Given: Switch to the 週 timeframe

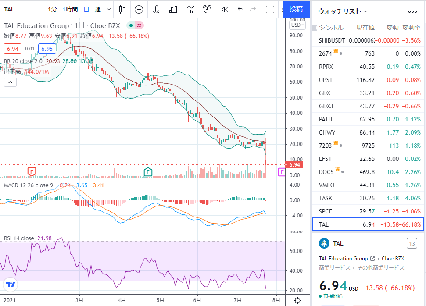Looking at the screenshot, I should point(98,10).
